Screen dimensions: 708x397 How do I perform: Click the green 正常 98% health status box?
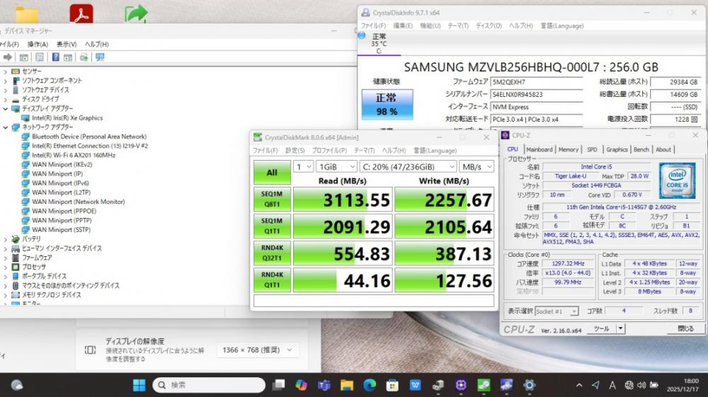[386, 104]
